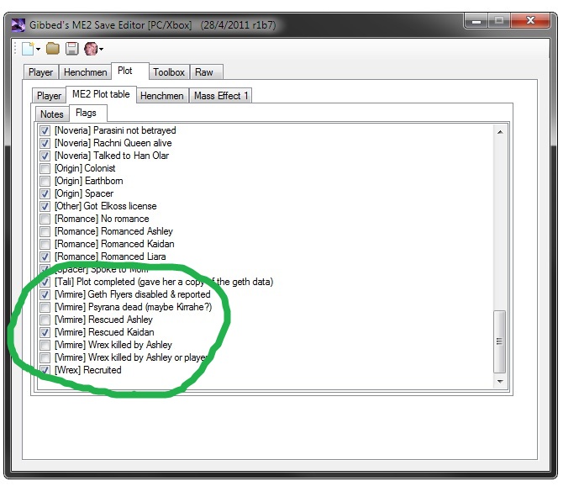Uncheck [Romance] Romanced Liara flag

pos(45,256)
